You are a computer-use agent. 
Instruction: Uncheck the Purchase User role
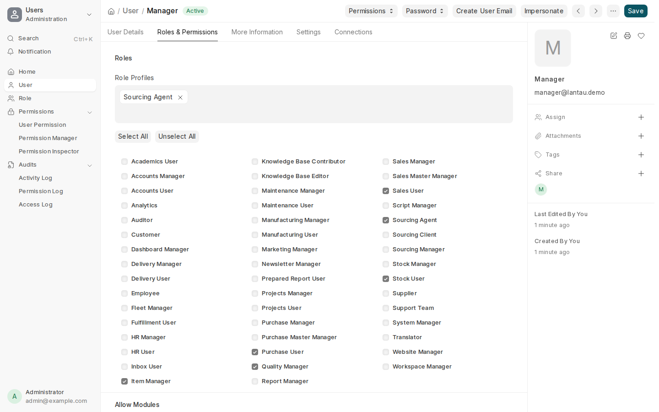[255, 352]
